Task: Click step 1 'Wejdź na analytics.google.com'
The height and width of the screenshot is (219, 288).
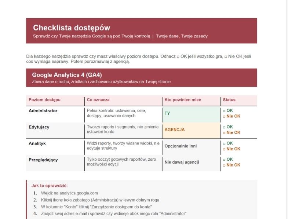Action: pyautogui.click(x=69, y=193)
